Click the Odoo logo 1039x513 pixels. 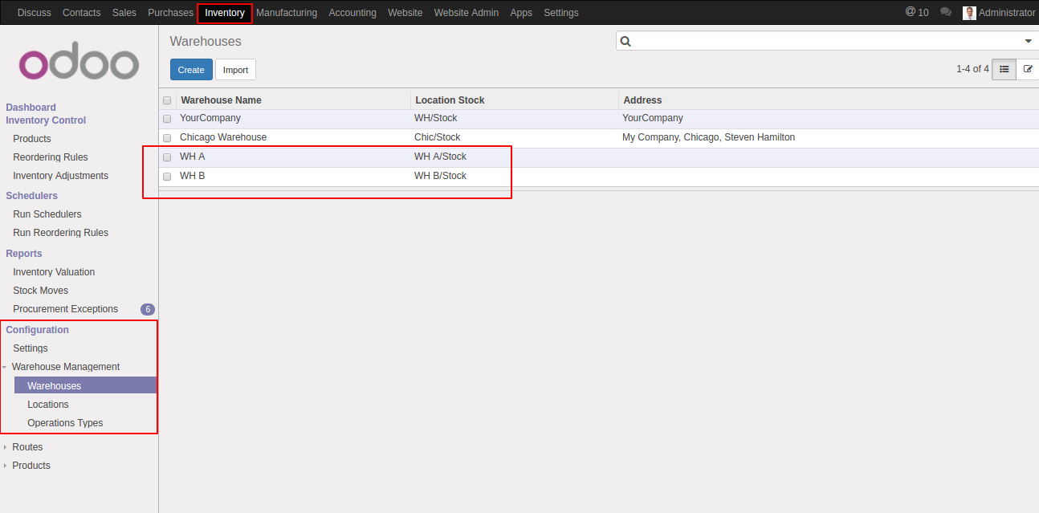point(79,61)
